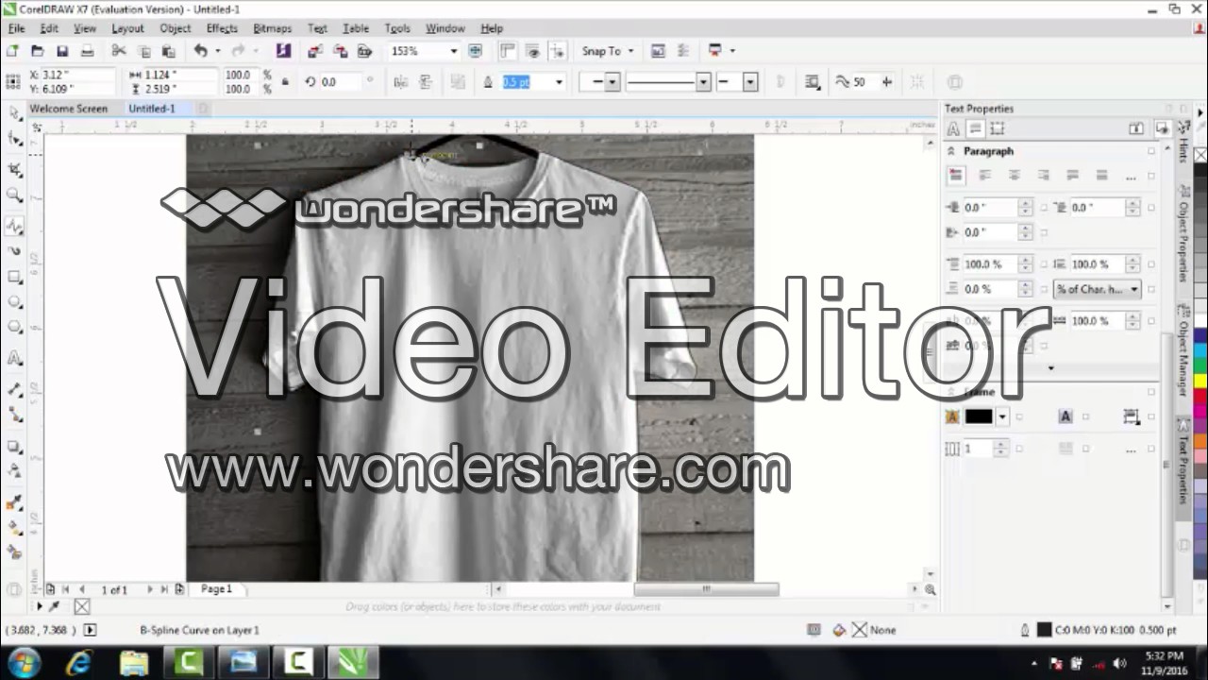This screenshot has width=1208, height=680.
Task: Toggle Character section in Text Properties
Action: [953, 128]
